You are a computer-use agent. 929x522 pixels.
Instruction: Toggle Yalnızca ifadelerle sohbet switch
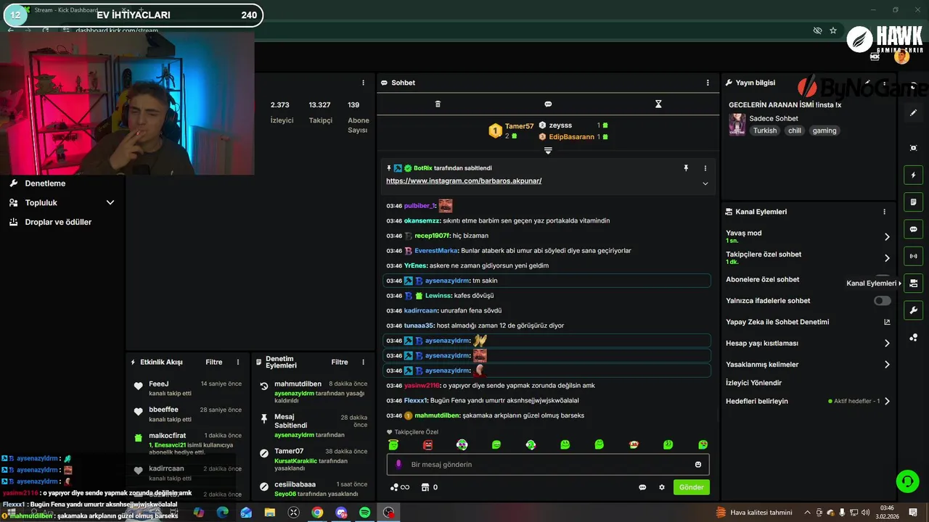(882, 301)
